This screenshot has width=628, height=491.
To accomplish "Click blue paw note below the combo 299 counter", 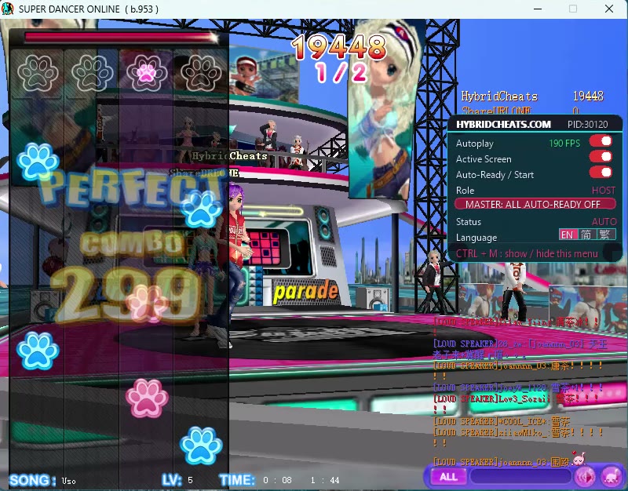I will click(x=38, y=351).
